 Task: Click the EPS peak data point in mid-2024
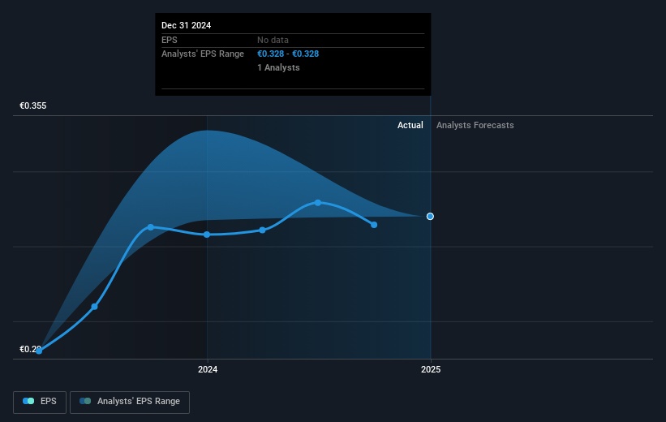click(x=318, y=203)
